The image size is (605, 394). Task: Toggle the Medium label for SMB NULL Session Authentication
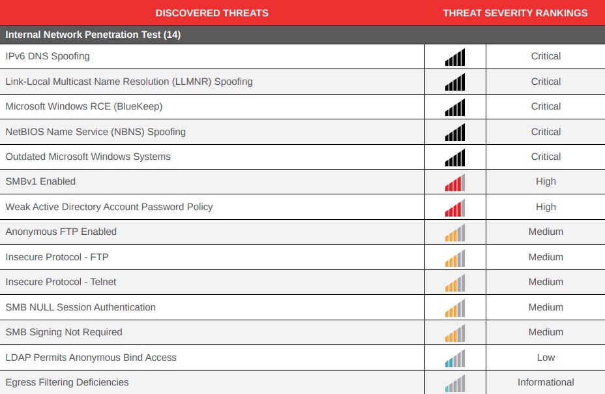[546, 307]
